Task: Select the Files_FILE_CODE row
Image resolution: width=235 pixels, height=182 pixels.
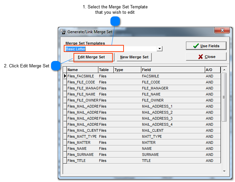Action: tap(82, 82)
